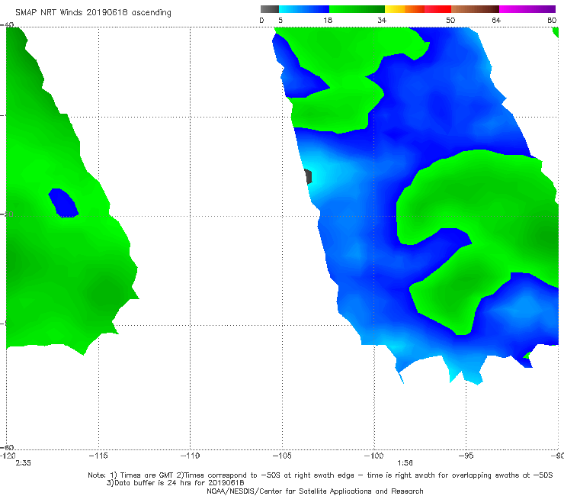
Task: Click the longitude label '-100'
Action: (x=374, y=456)
